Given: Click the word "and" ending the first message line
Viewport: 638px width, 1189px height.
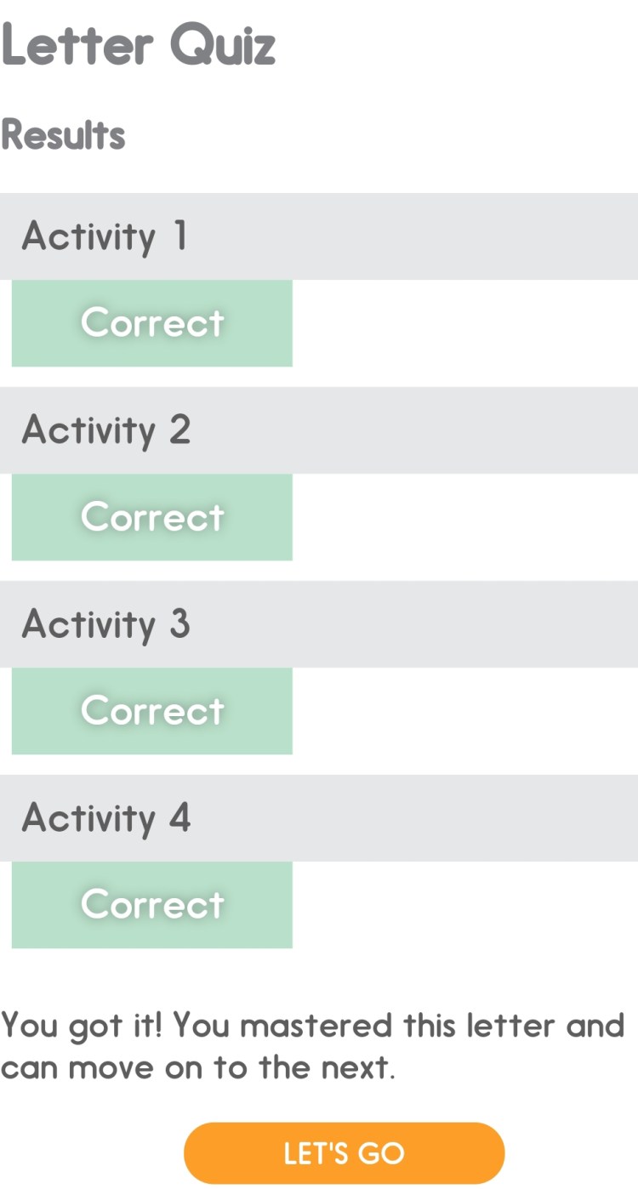Looking at the screenshot, I should (x=595, y=1026).
